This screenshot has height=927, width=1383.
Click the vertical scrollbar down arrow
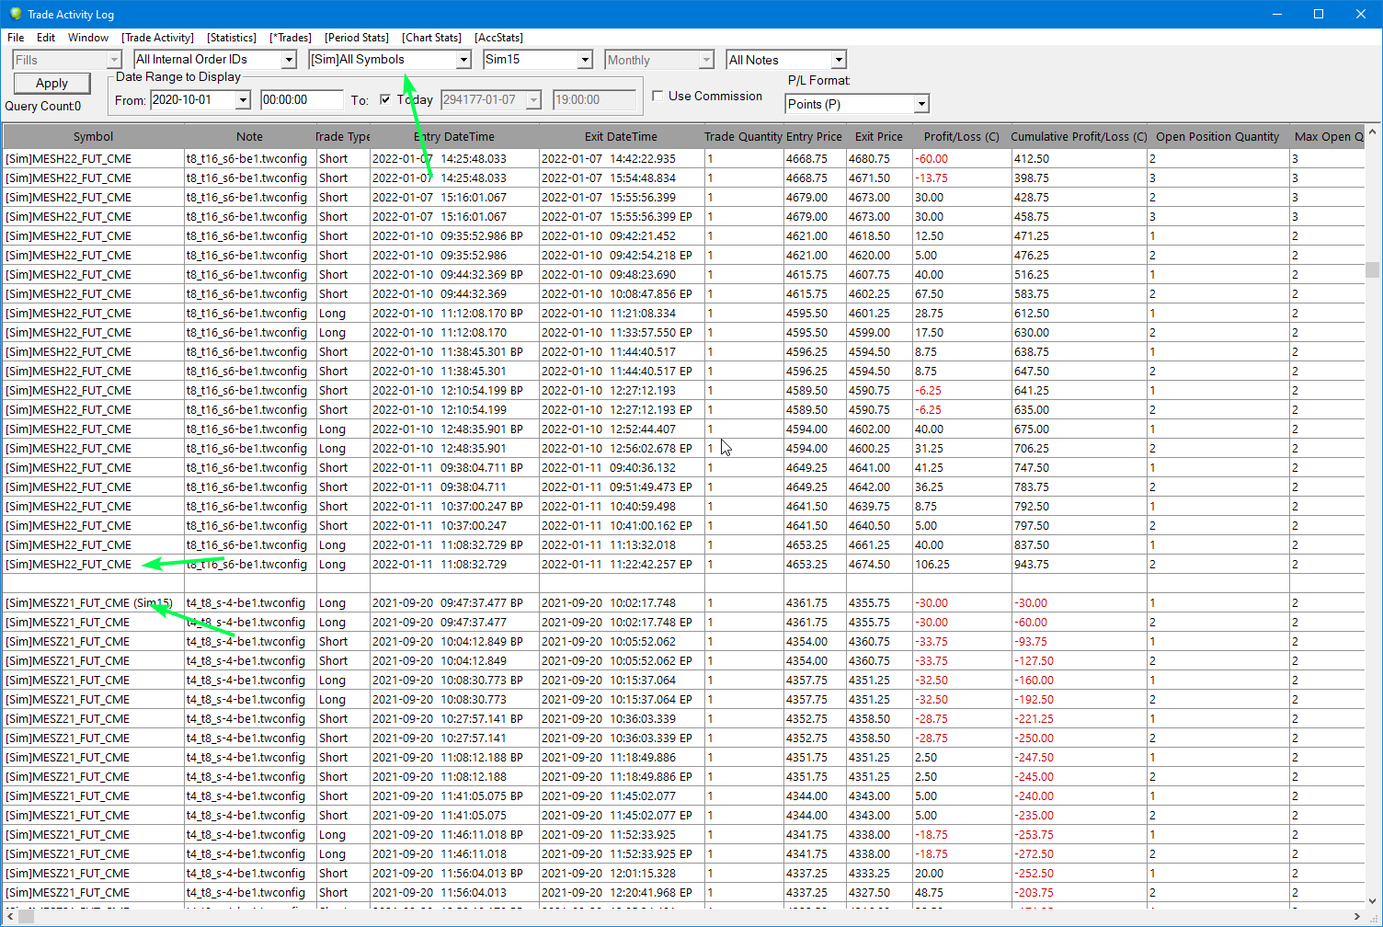point(1372,901)
